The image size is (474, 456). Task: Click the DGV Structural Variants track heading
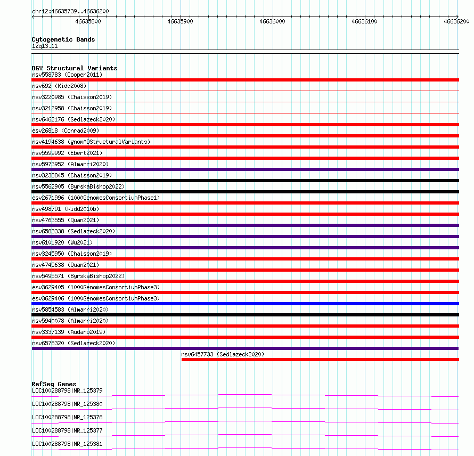[x=75, y=68]
